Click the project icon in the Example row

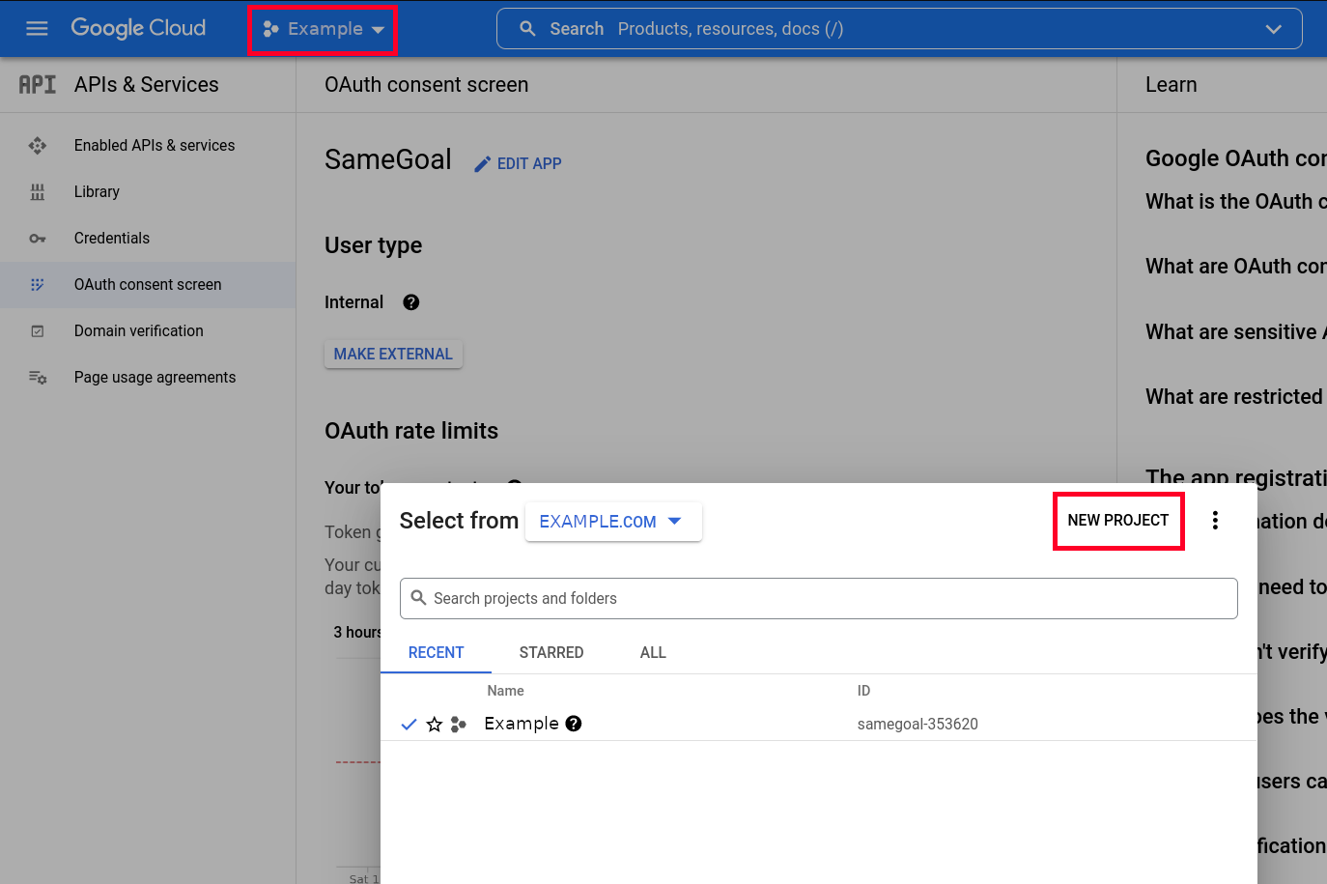click(x=459, y=724)
